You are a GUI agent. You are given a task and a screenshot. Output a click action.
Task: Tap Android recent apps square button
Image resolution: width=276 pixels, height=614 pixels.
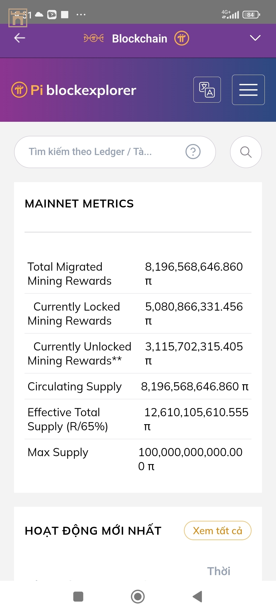click(78, 597)
